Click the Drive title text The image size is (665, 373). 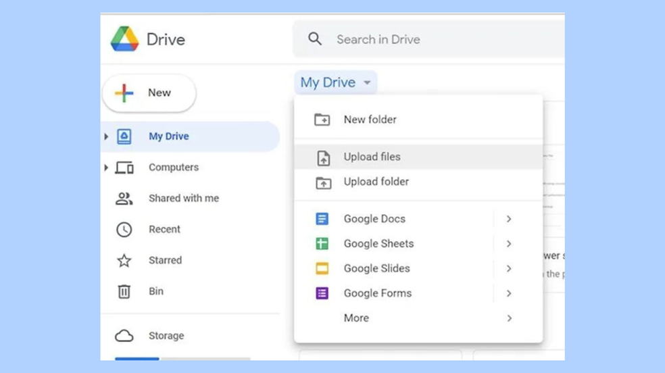tap(166, 39)
